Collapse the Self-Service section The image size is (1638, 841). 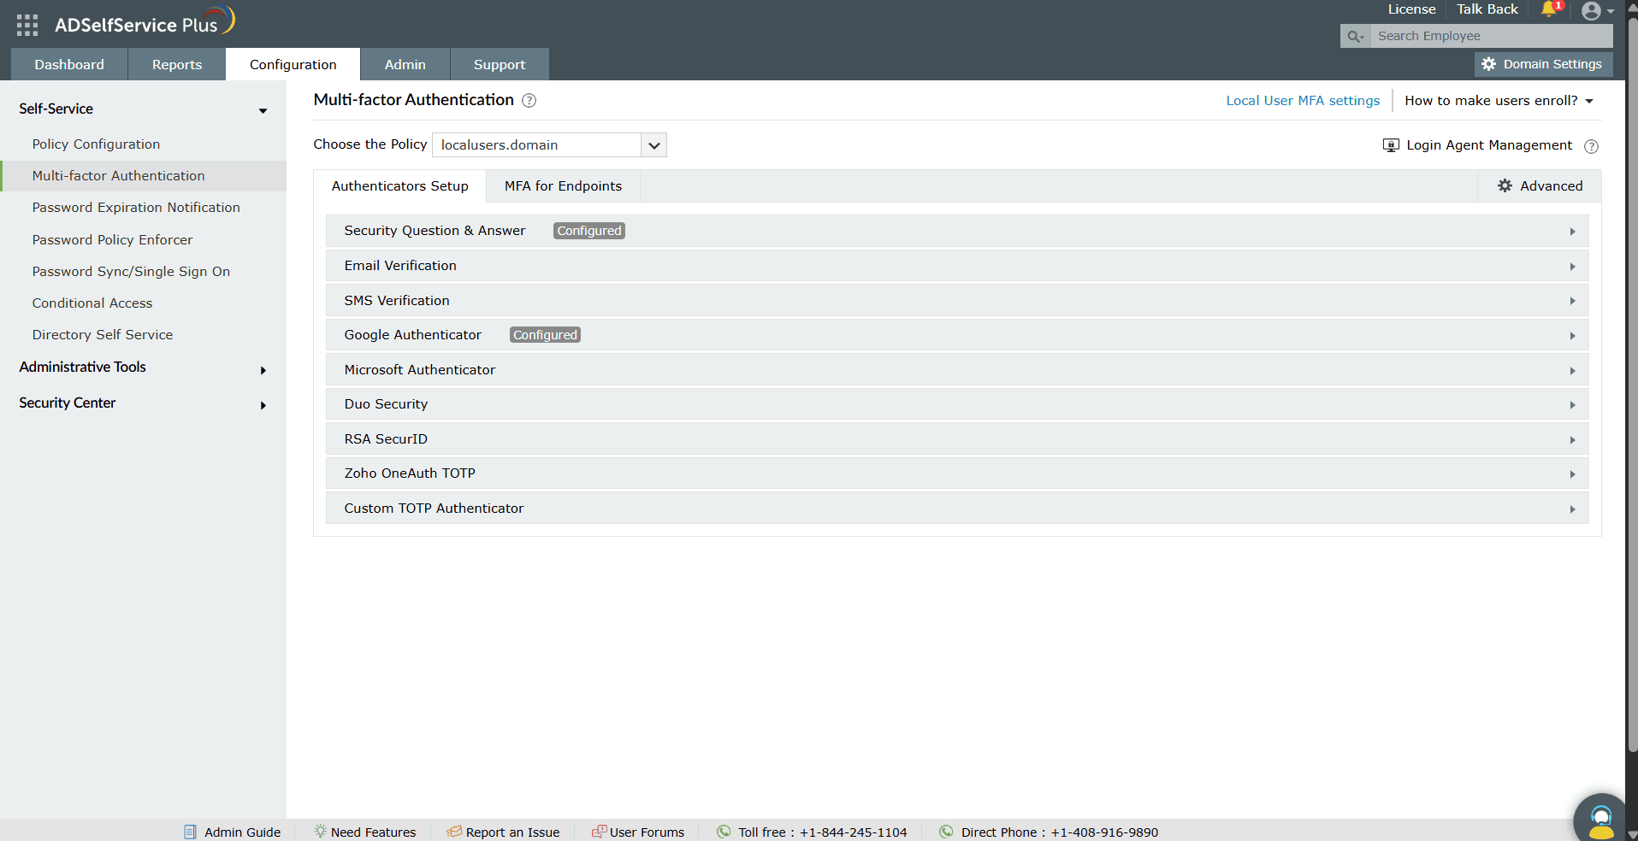pyautogui.click(x=263, y=111)
